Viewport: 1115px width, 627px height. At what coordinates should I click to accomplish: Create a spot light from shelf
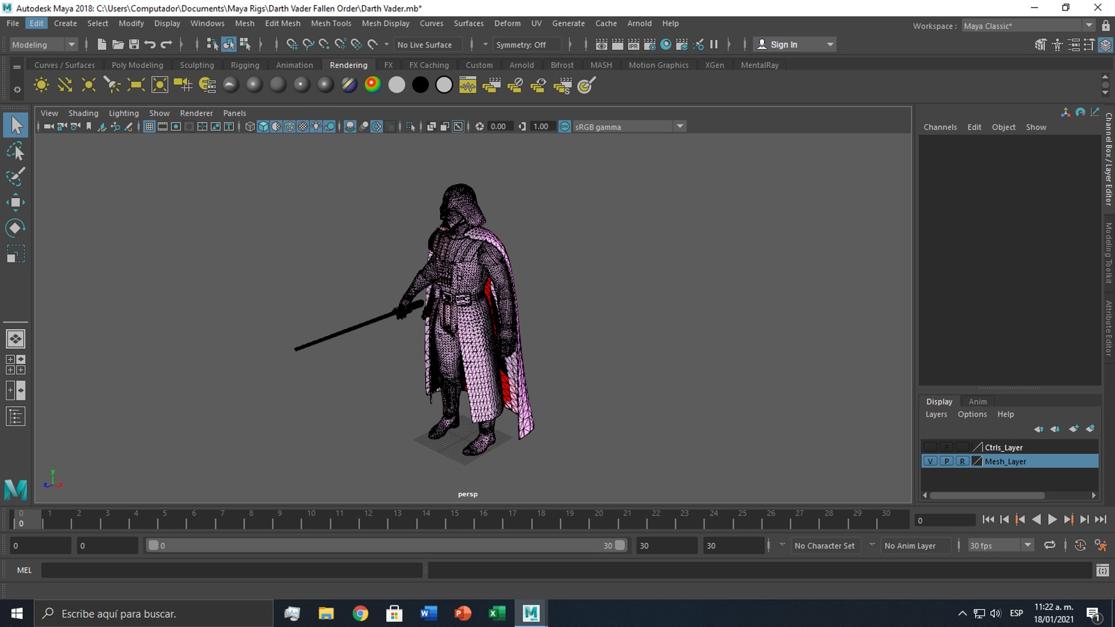(x=112, y=85)
